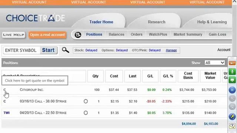
Task: Click the $3,744.00 cost basis cell
Action: [187, 90]
